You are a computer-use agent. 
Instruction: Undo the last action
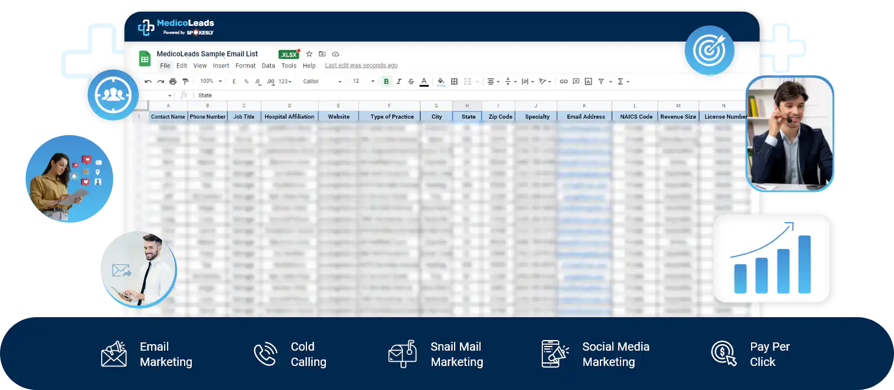[x=148, y=82]
